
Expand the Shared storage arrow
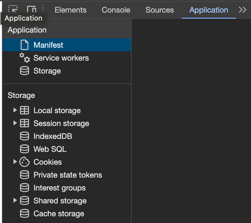click(x=15, y=201)
